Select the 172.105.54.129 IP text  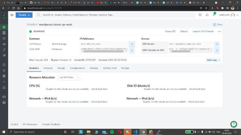pyautogui.click(x=91, y=44)
